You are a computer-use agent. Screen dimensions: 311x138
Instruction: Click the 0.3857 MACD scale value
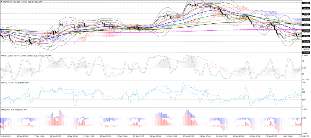pos(305,56)
